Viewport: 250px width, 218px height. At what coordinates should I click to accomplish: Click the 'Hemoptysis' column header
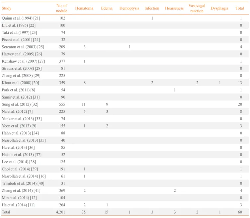coord(129,8)
